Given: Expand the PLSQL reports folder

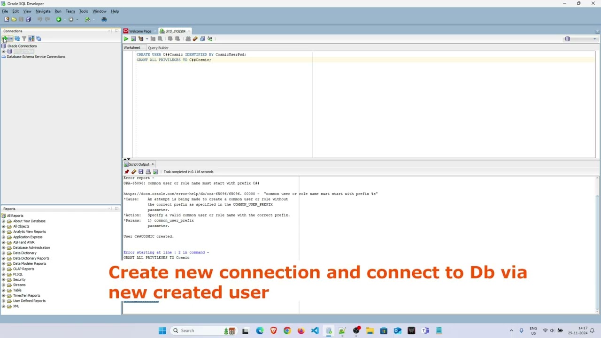Looking at the screenshot, I should [4, 274].
